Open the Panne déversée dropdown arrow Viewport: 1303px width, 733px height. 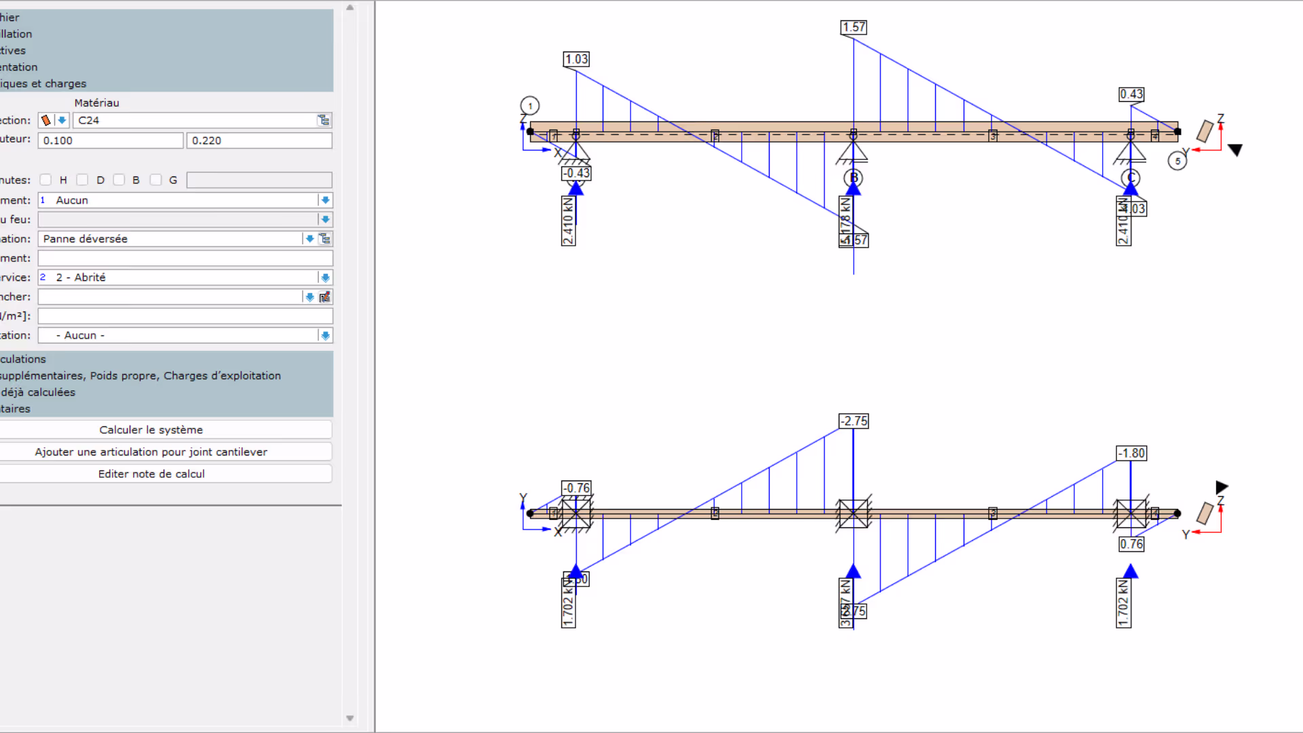[x=309, y=239]
